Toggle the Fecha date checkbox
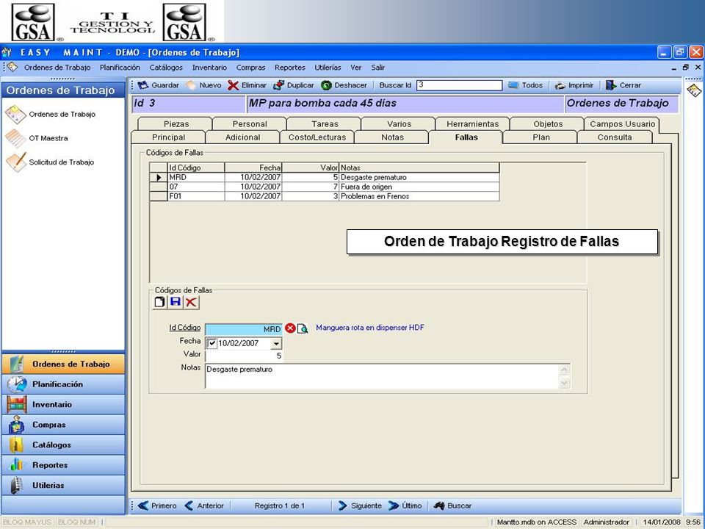The image size is (705, 529). [x=212, y=343]
